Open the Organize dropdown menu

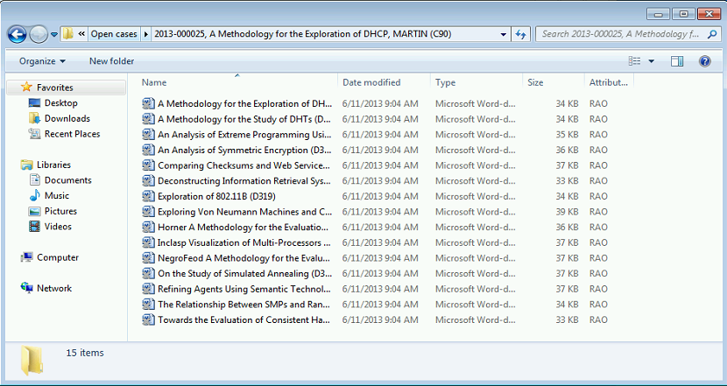pyautogui.click(x=42, y=61)
